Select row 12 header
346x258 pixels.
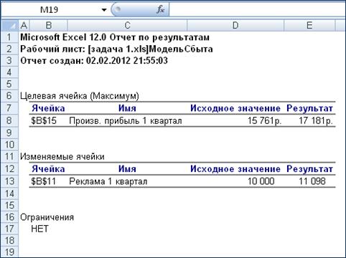coord(9,169)
